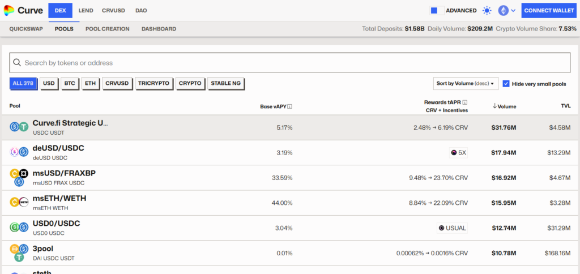Open the deUSD/USDC pool

click(x=58, y=148)
